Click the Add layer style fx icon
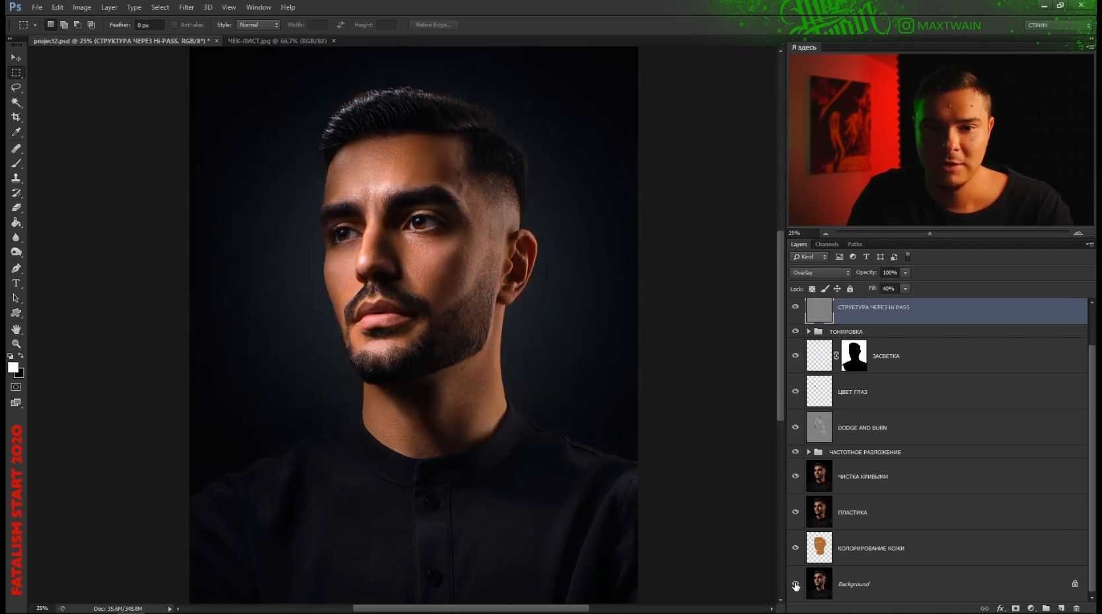1102x614 pixels. 1000,608
